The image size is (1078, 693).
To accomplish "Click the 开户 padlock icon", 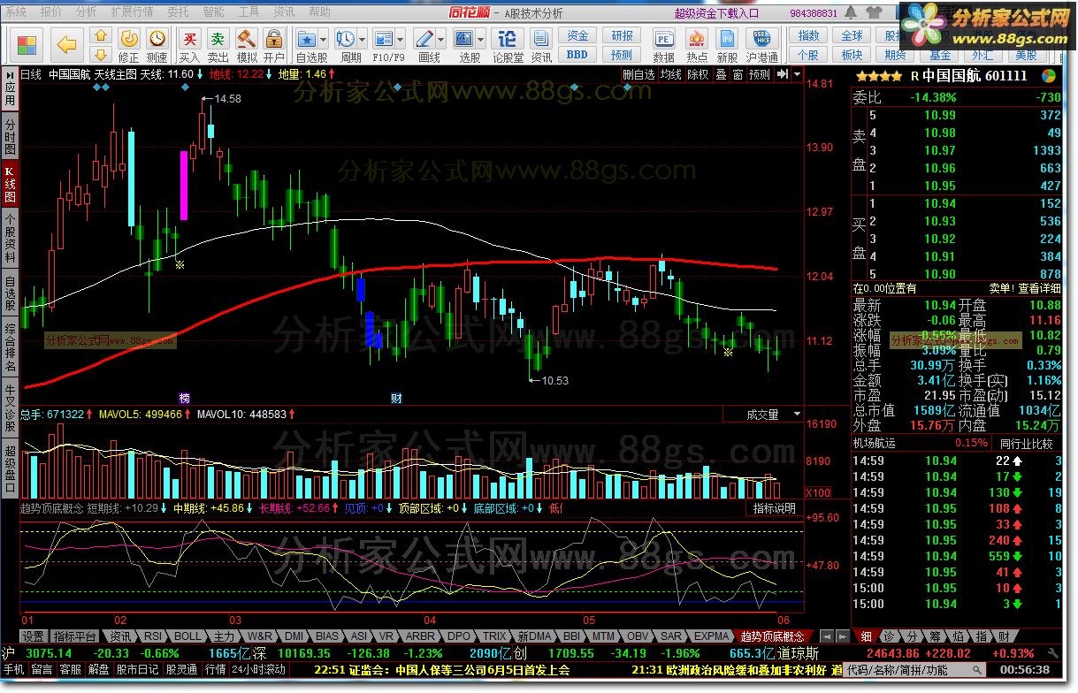I will 274,38.
